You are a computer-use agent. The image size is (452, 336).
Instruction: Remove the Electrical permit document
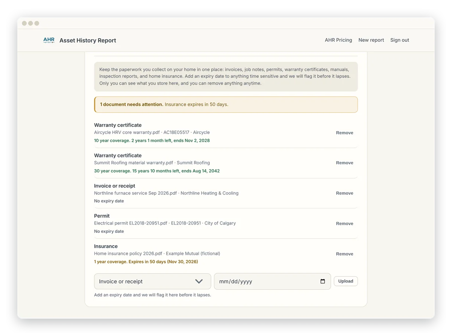point(344,223)
